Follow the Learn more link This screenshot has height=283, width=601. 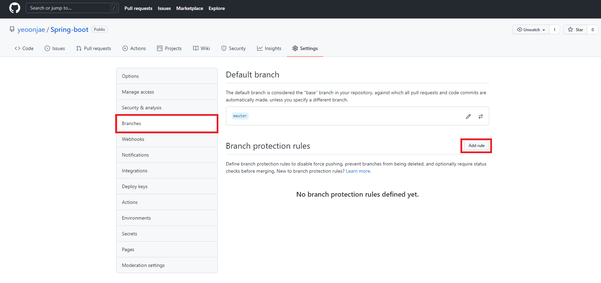click(358, 171)
